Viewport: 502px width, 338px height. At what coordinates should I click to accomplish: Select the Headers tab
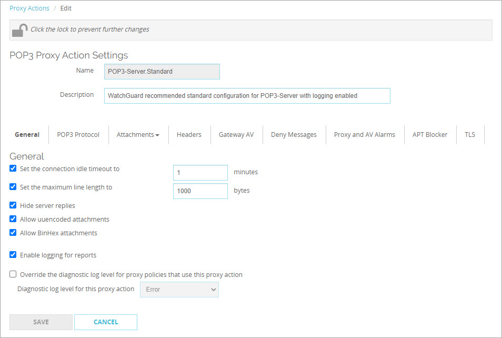189,135
